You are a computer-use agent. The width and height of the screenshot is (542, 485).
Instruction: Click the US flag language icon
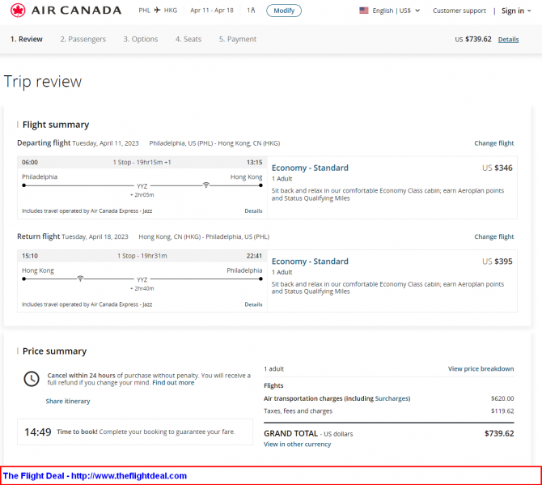(364, 11)
